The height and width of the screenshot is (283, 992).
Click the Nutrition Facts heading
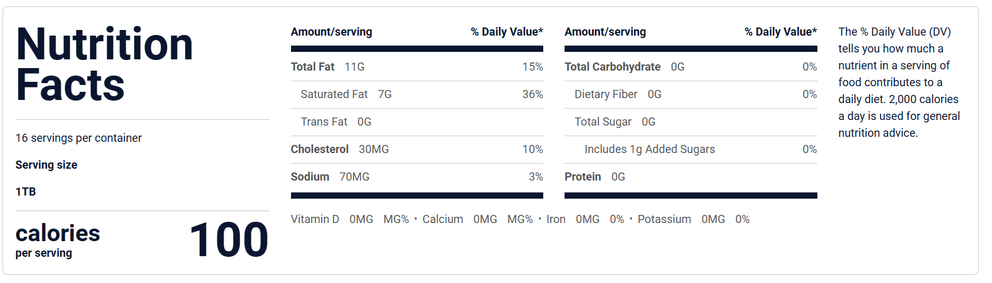(x=105, y=64)
